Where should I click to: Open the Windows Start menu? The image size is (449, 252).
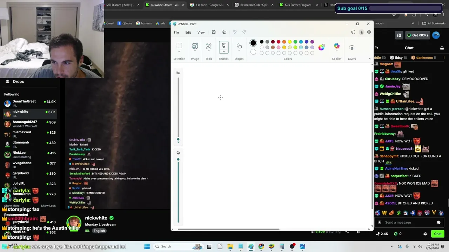[x=147, y=246]
